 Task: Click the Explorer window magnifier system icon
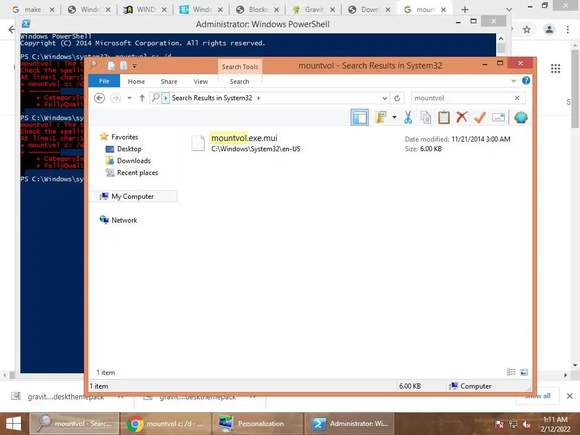pos(93,66)
